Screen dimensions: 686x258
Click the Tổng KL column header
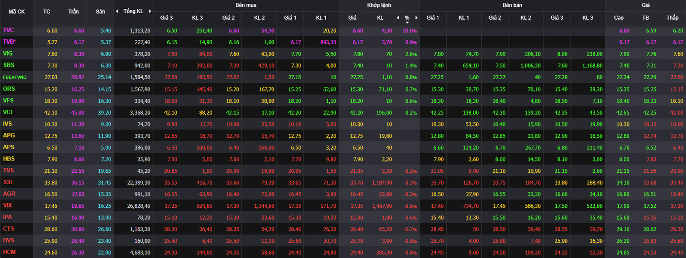(133, 11)
